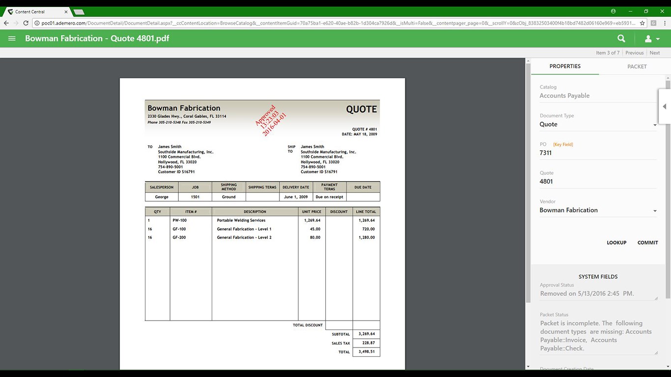Click the subtotal value '3,269.64'
This screenshot has width=671, height=377.
[x=366, y=334]
